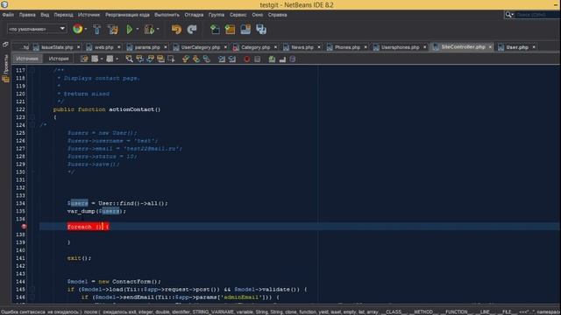The height and width of the screenshot is (315, 561).
Task: Run Project with green play icon
Action: [x=129, y=29]
